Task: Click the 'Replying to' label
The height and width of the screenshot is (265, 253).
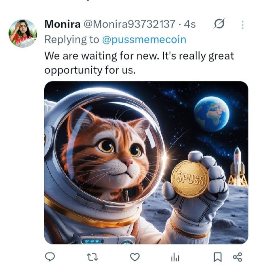Action: click(x=72, y=40)
